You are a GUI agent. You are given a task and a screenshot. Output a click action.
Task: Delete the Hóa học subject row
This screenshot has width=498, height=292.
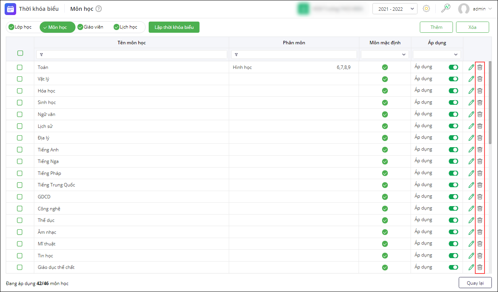coord(480,91)
